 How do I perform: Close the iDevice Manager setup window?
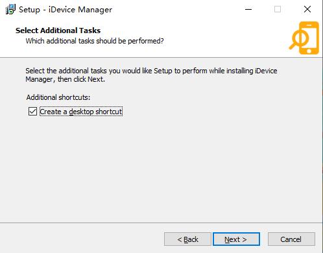click(307, 9)
